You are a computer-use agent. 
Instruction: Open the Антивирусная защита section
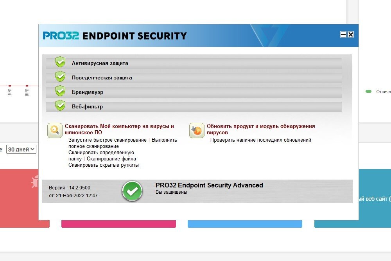pyautogui.click(x=194, y=63)
